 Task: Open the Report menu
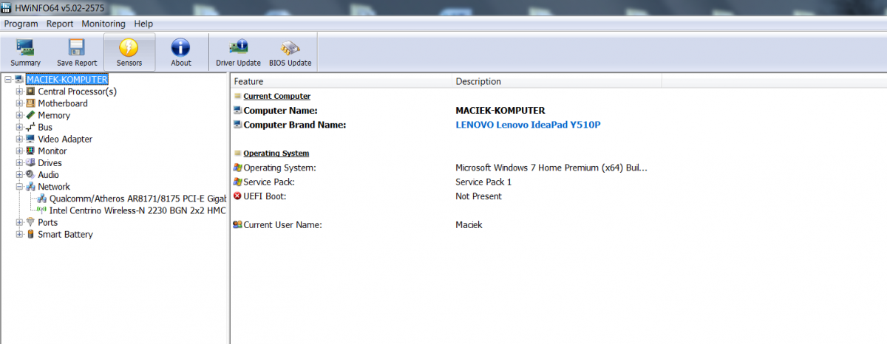60,24
